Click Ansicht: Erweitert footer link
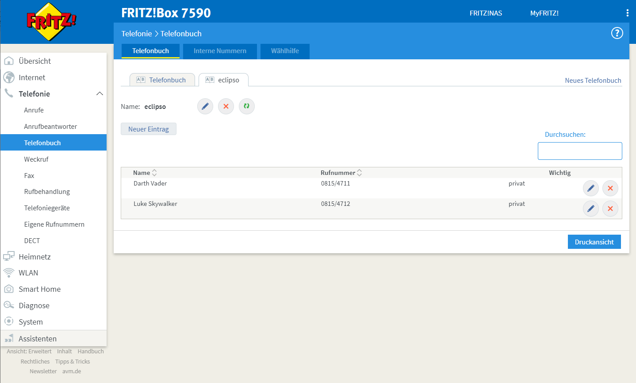The image size is (636, 383). click(29, 351)
